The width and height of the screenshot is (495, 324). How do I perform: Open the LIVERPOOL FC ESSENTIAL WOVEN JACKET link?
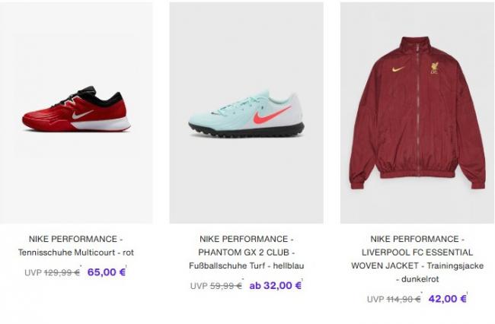pos(417,259)
